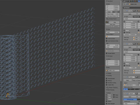140x105 pixels.
Task: Toggle Matcap checkbox in Shading
Action: pos(107,80)
